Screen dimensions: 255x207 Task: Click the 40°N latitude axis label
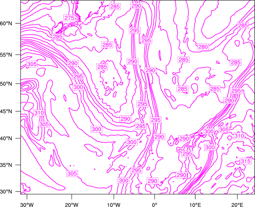(x=6, y=139)
